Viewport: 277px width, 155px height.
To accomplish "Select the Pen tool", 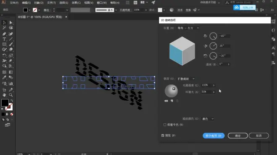I will 4,34.
